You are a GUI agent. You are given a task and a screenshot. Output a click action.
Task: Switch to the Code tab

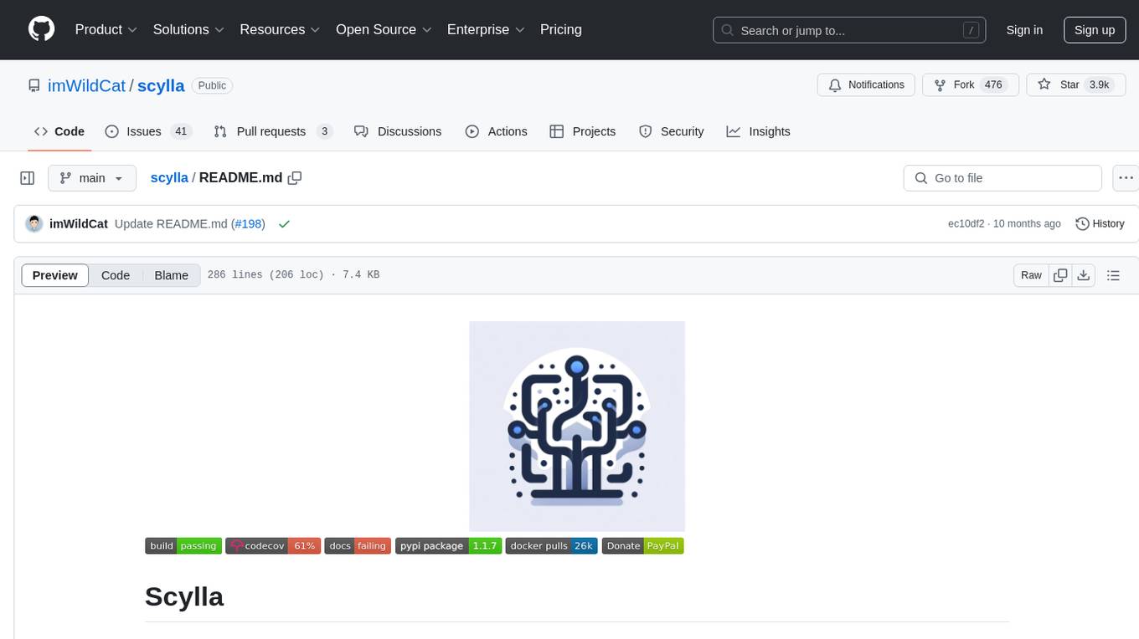point(59,131)
